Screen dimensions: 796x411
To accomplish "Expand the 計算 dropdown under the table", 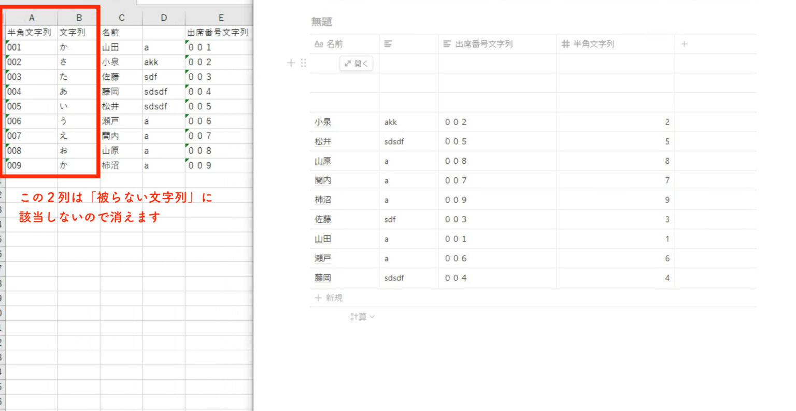I will [x=362, y=317].
